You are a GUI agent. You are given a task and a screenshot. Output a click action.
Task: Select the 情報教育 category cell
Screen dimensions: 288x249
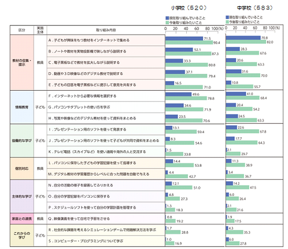coord(21,107)
